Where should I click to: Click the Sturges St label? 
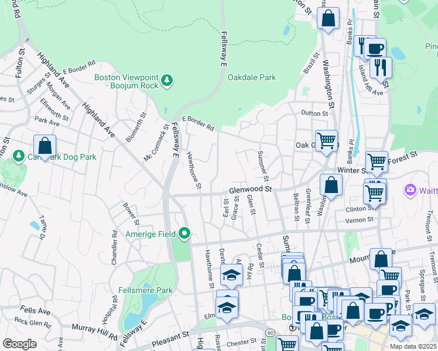tap(39, 83)
